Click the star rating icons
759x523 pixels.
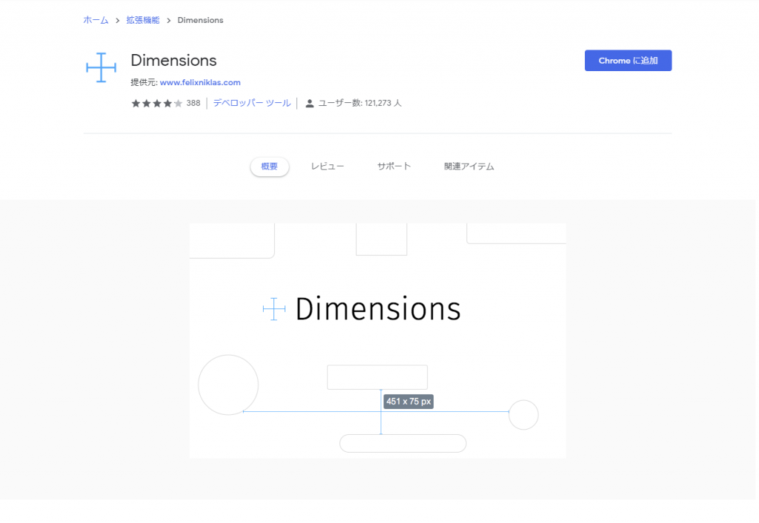coord(157,103)
